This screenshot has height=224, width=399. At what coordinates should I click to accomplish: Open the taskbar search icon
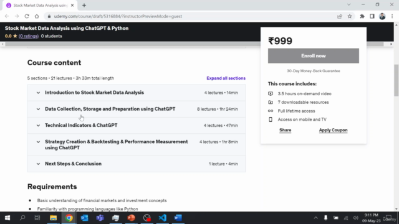pos(22,218)
